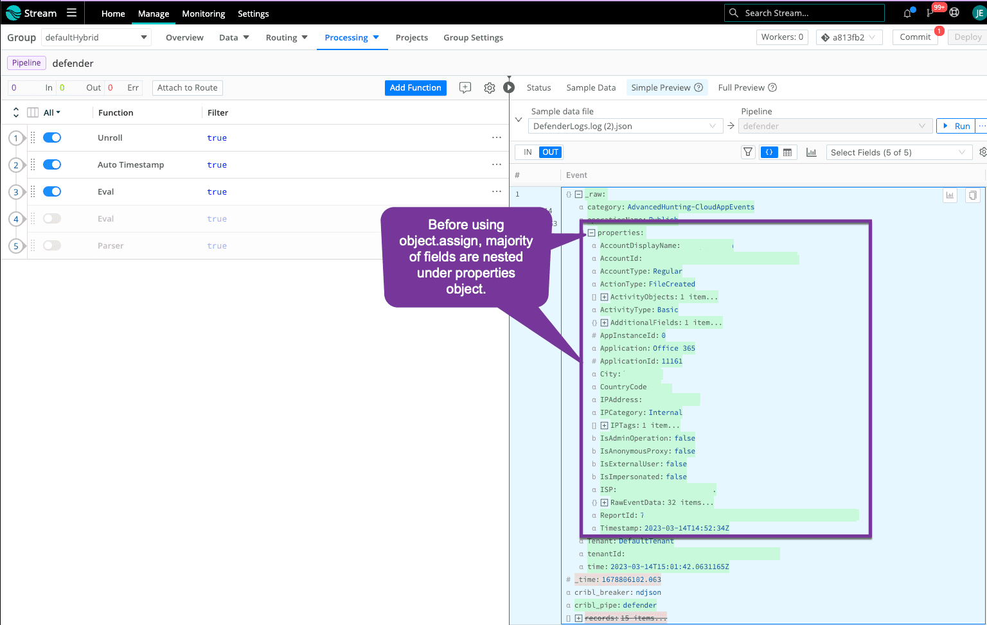Open the Select Fields dropdown
987x625 pixels.
point(897,152)
